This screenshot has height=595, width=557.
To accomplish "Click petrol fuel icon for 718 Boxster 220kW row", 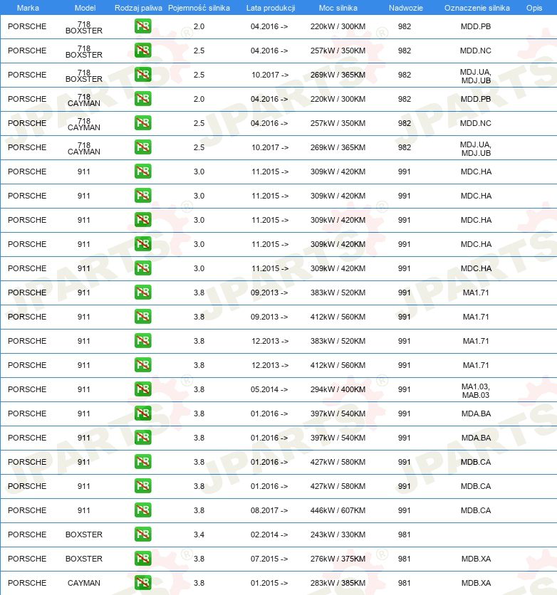I will [x=142, y=26].
